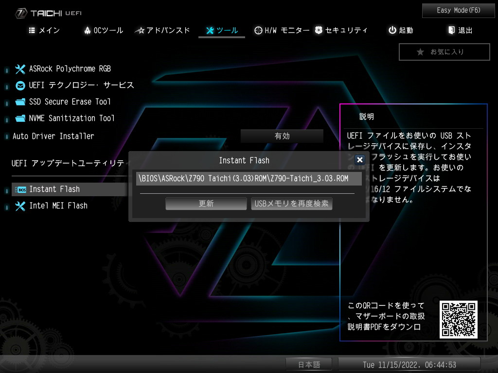The image size is (498, 373).
Task: Click the NVME Sanitization Tool folder icon
Action: pyautogui.click(x=20, y=119)
